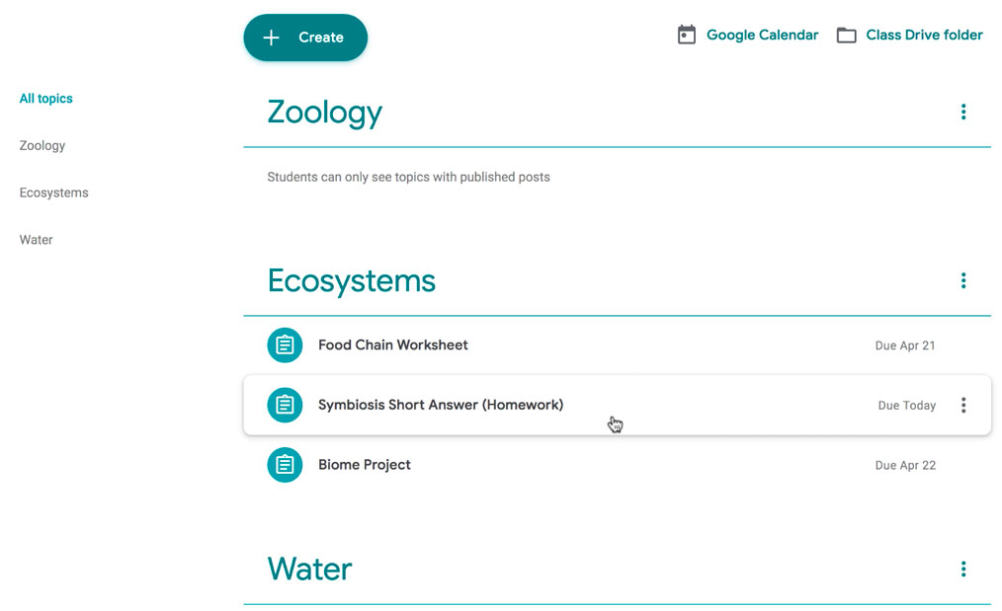Filter by Zoology topic in sidebar
This screenshot has width=1002, height=611.
pyautogui.click(x=42, y=146)
